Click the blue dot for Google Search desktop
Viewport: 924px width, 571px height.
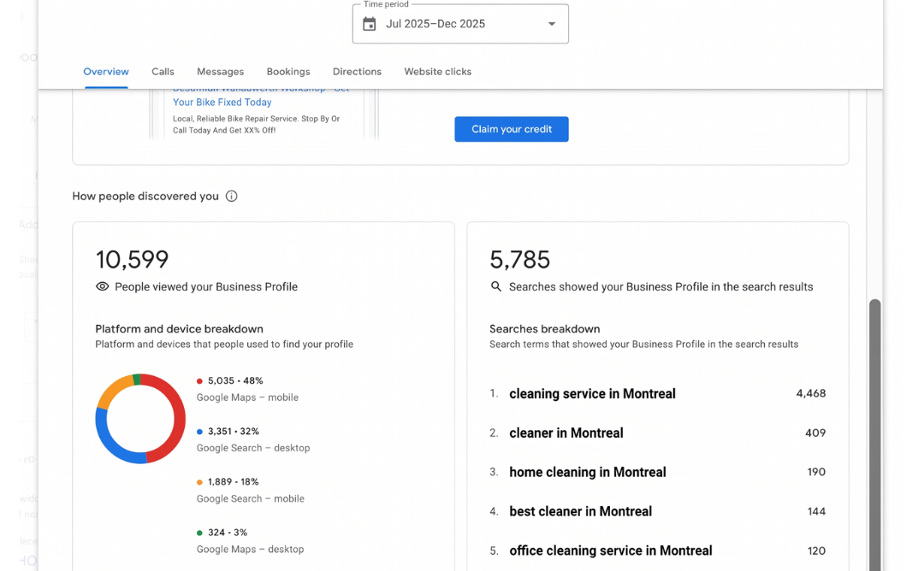(x=199, y=432)
